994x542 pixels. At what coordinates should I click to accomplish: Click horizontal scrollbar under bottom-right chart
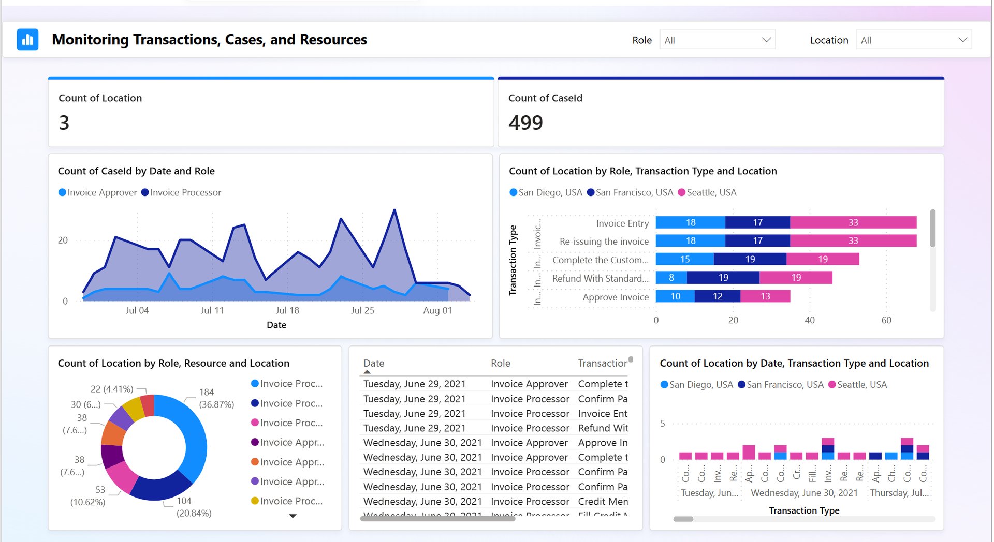[683, 519]
